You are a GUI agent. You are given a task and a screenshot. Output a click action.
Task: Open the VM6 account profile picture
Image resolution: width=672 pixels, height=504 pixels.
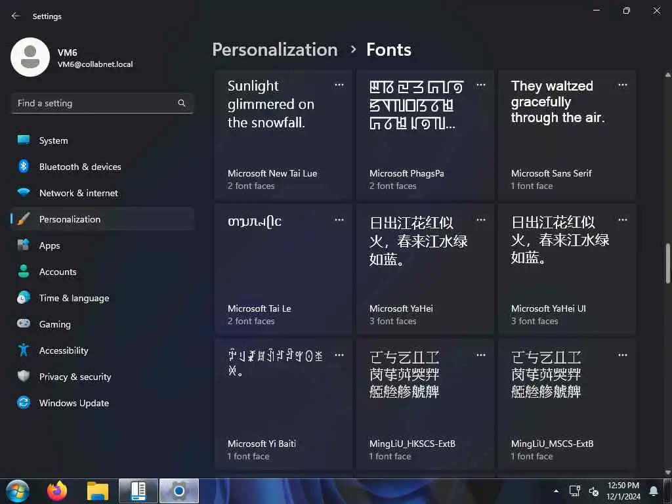tap(30, 57)
